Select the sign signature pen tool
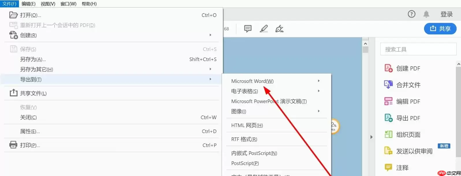Screen dimensions: 461x176 pos(279,29)
